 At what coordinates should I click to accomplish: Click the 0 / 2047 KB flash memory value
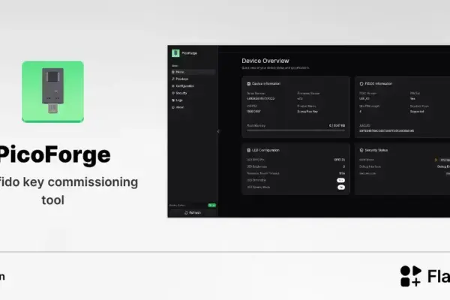click(x=337, y=126)
